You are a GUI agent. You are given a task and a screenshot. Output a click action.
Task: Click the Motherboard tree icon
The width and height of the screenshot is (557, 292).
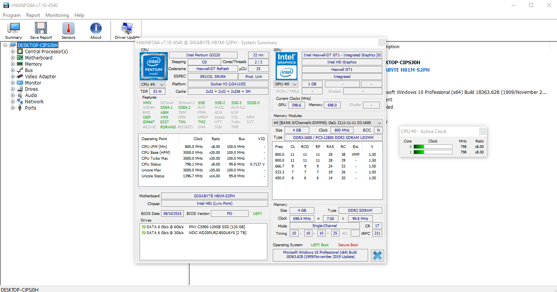(x=20, y=58)
